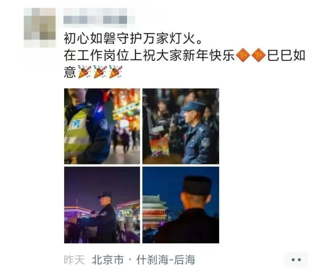Open photo of smiling officer in blue cap
333x271 pixels.
tap(181, 126)
